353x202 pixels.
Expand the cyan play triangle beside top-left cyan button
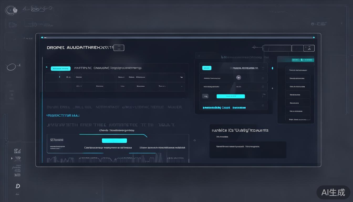(x=47, y=67)
